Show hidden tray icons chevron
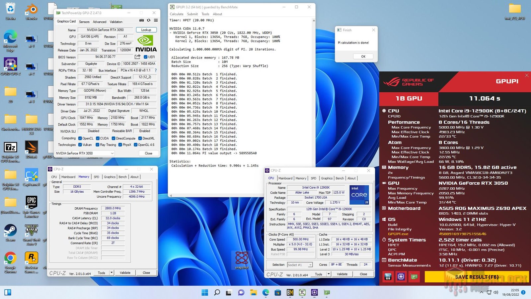Image resolution: width=531 pixels, height=299 pixels. coord(481,292)
